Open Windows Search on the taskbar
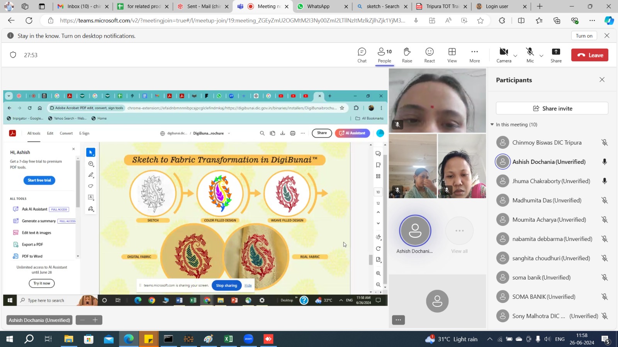618x347 pixels. tap(29, 339)
